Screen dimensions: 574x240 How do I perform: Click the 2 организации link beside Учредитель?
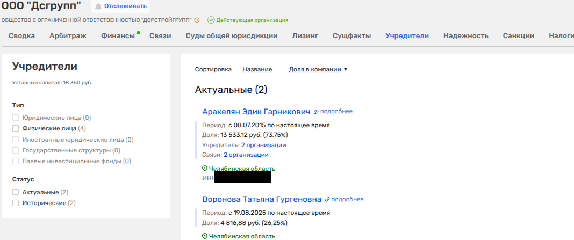(263, 145)
